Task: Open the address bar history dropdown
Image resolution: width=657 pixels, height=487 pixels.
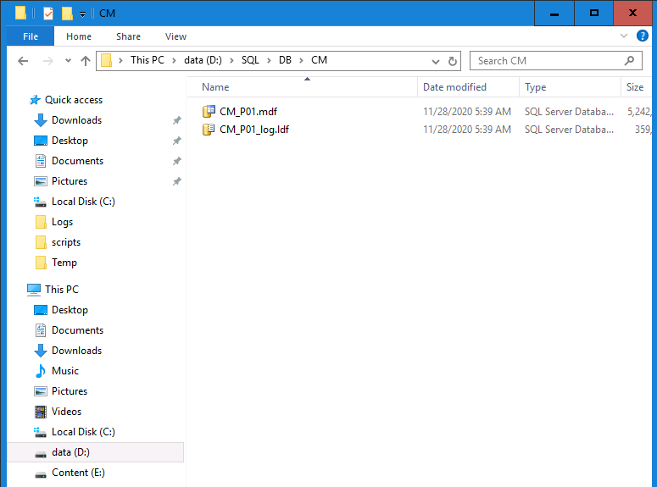Action: click(x=436, y=62)
